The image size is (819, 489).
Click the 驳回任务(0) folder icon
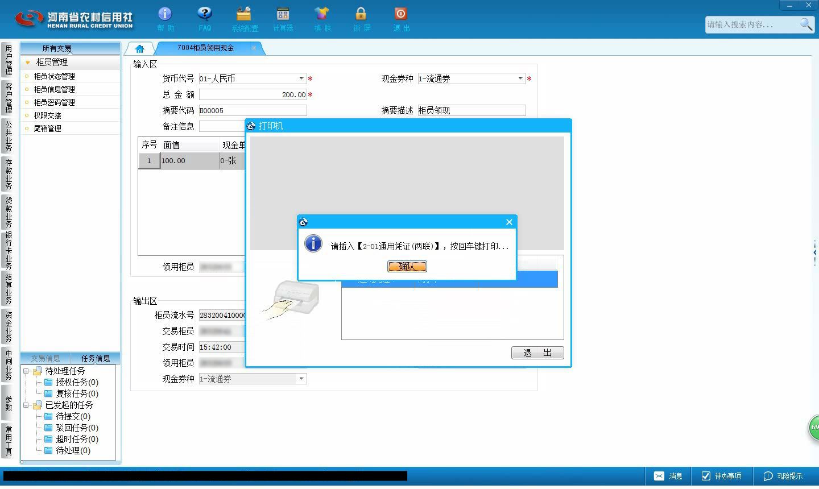click(48, 428)
